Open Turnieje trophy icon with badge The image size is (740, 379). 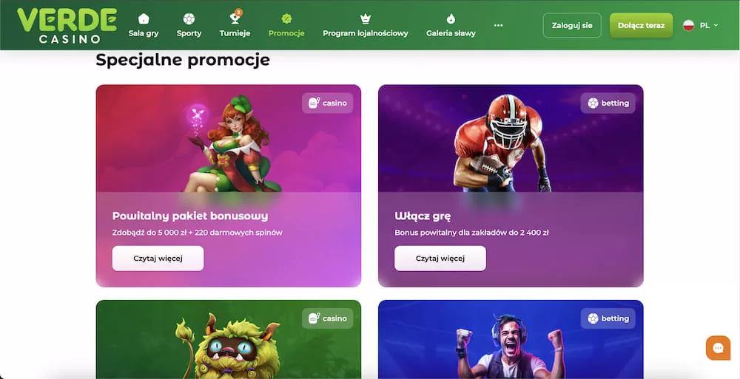click(x=235, y=18)
